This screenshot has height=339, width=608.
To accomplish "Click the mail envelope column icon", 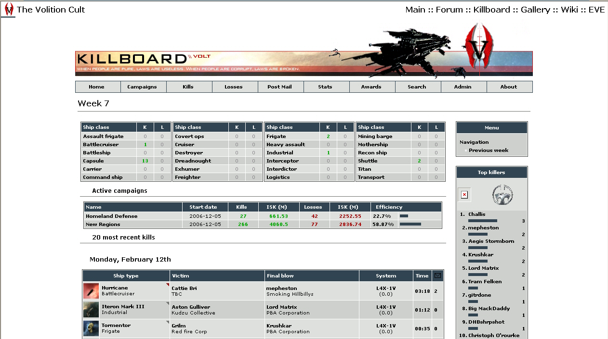I will click(x=437, y=276).
